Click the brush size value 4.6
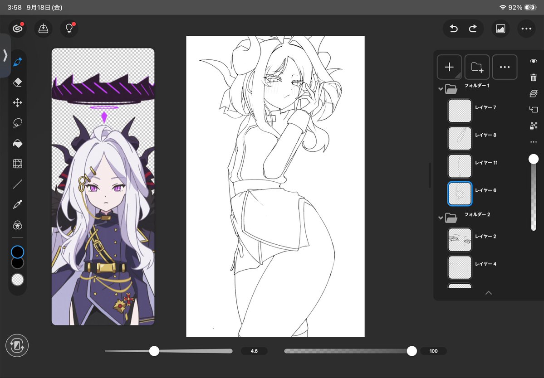Viewport: 544px width, 378px height. (x=254, y=351)
